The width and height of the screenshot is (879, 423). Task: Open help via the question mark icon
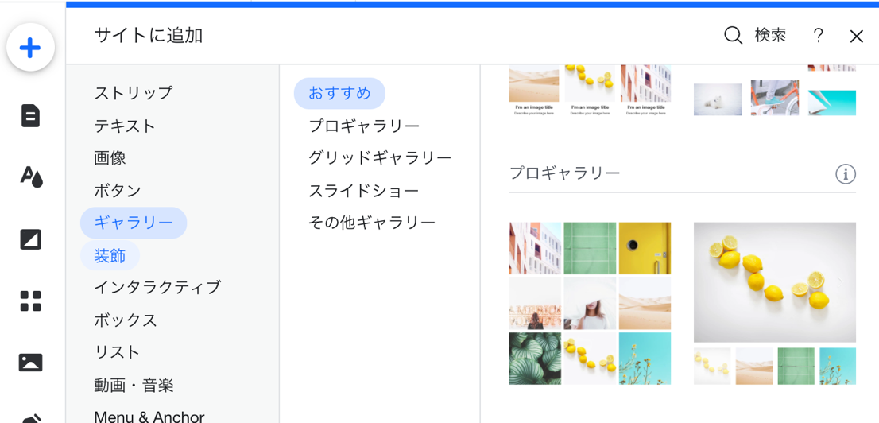[818, 36]
